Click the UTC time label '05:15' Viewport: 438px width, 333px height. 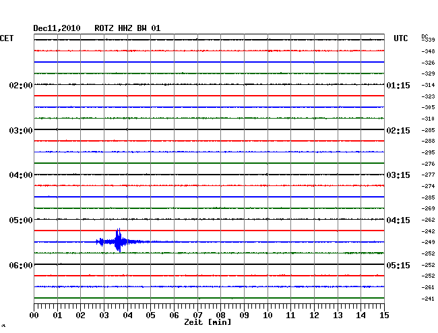tap(398, 265)
